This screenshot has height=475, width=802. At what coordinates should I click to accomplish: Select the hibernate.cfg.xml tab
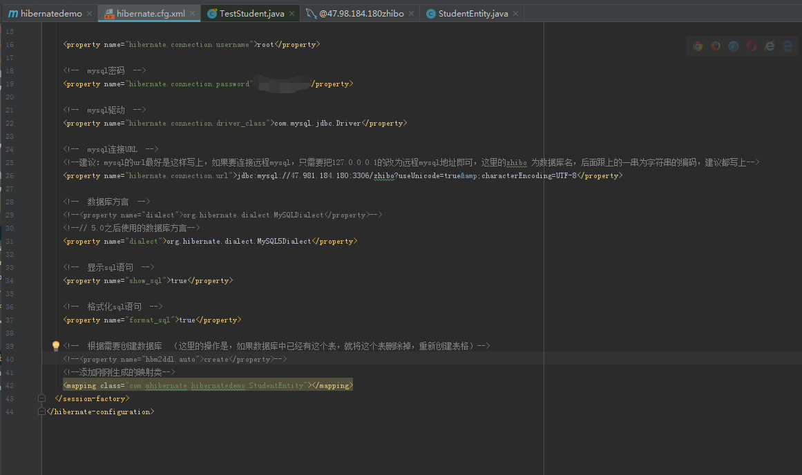(151, 14)
